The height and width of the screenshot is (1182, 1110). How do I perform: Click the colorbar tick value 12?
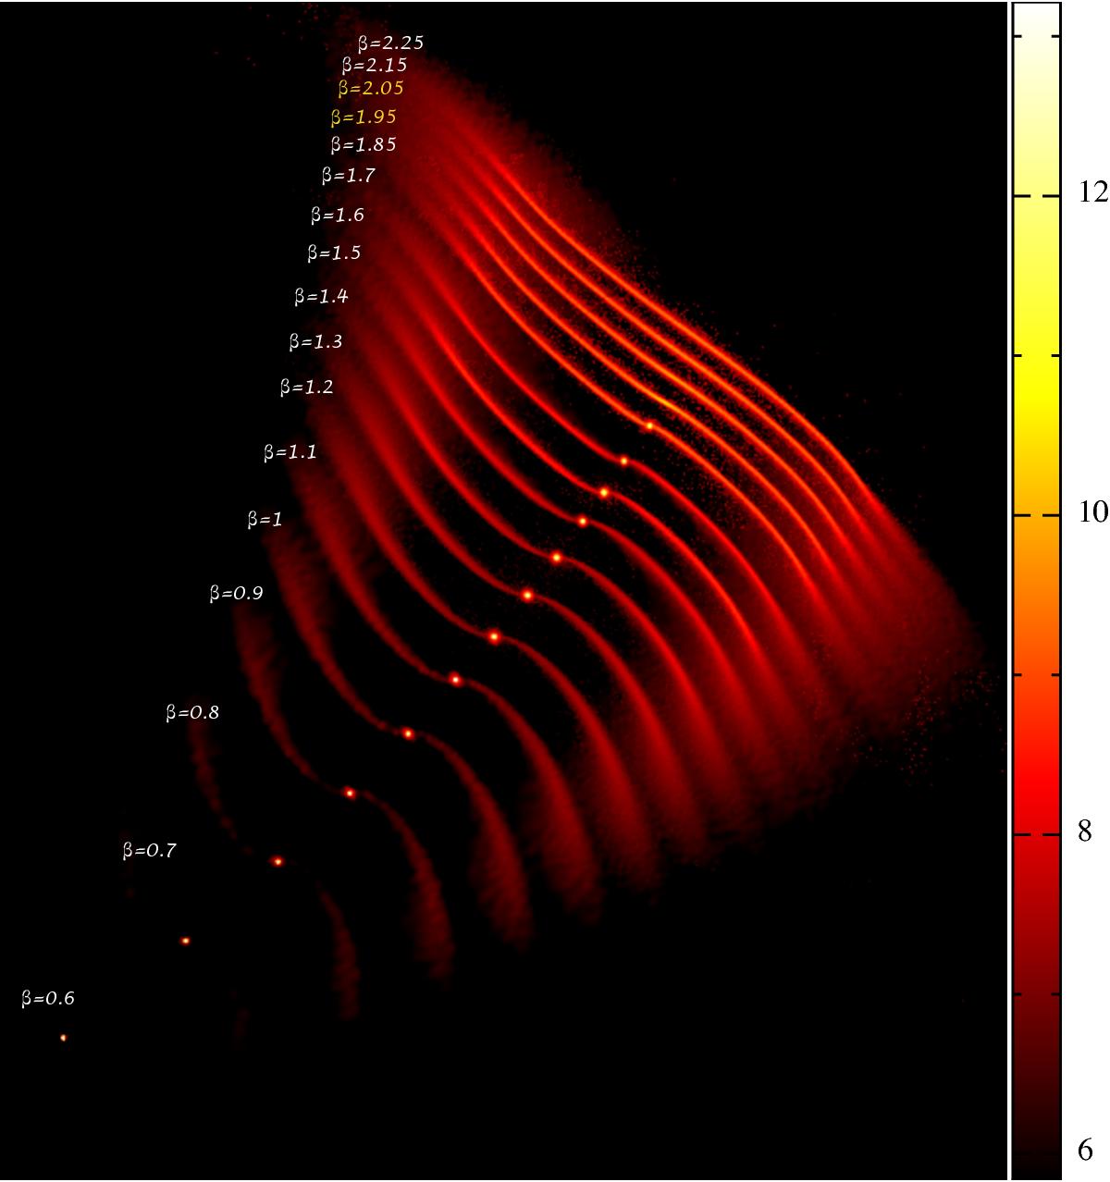tap(1093, 192)
